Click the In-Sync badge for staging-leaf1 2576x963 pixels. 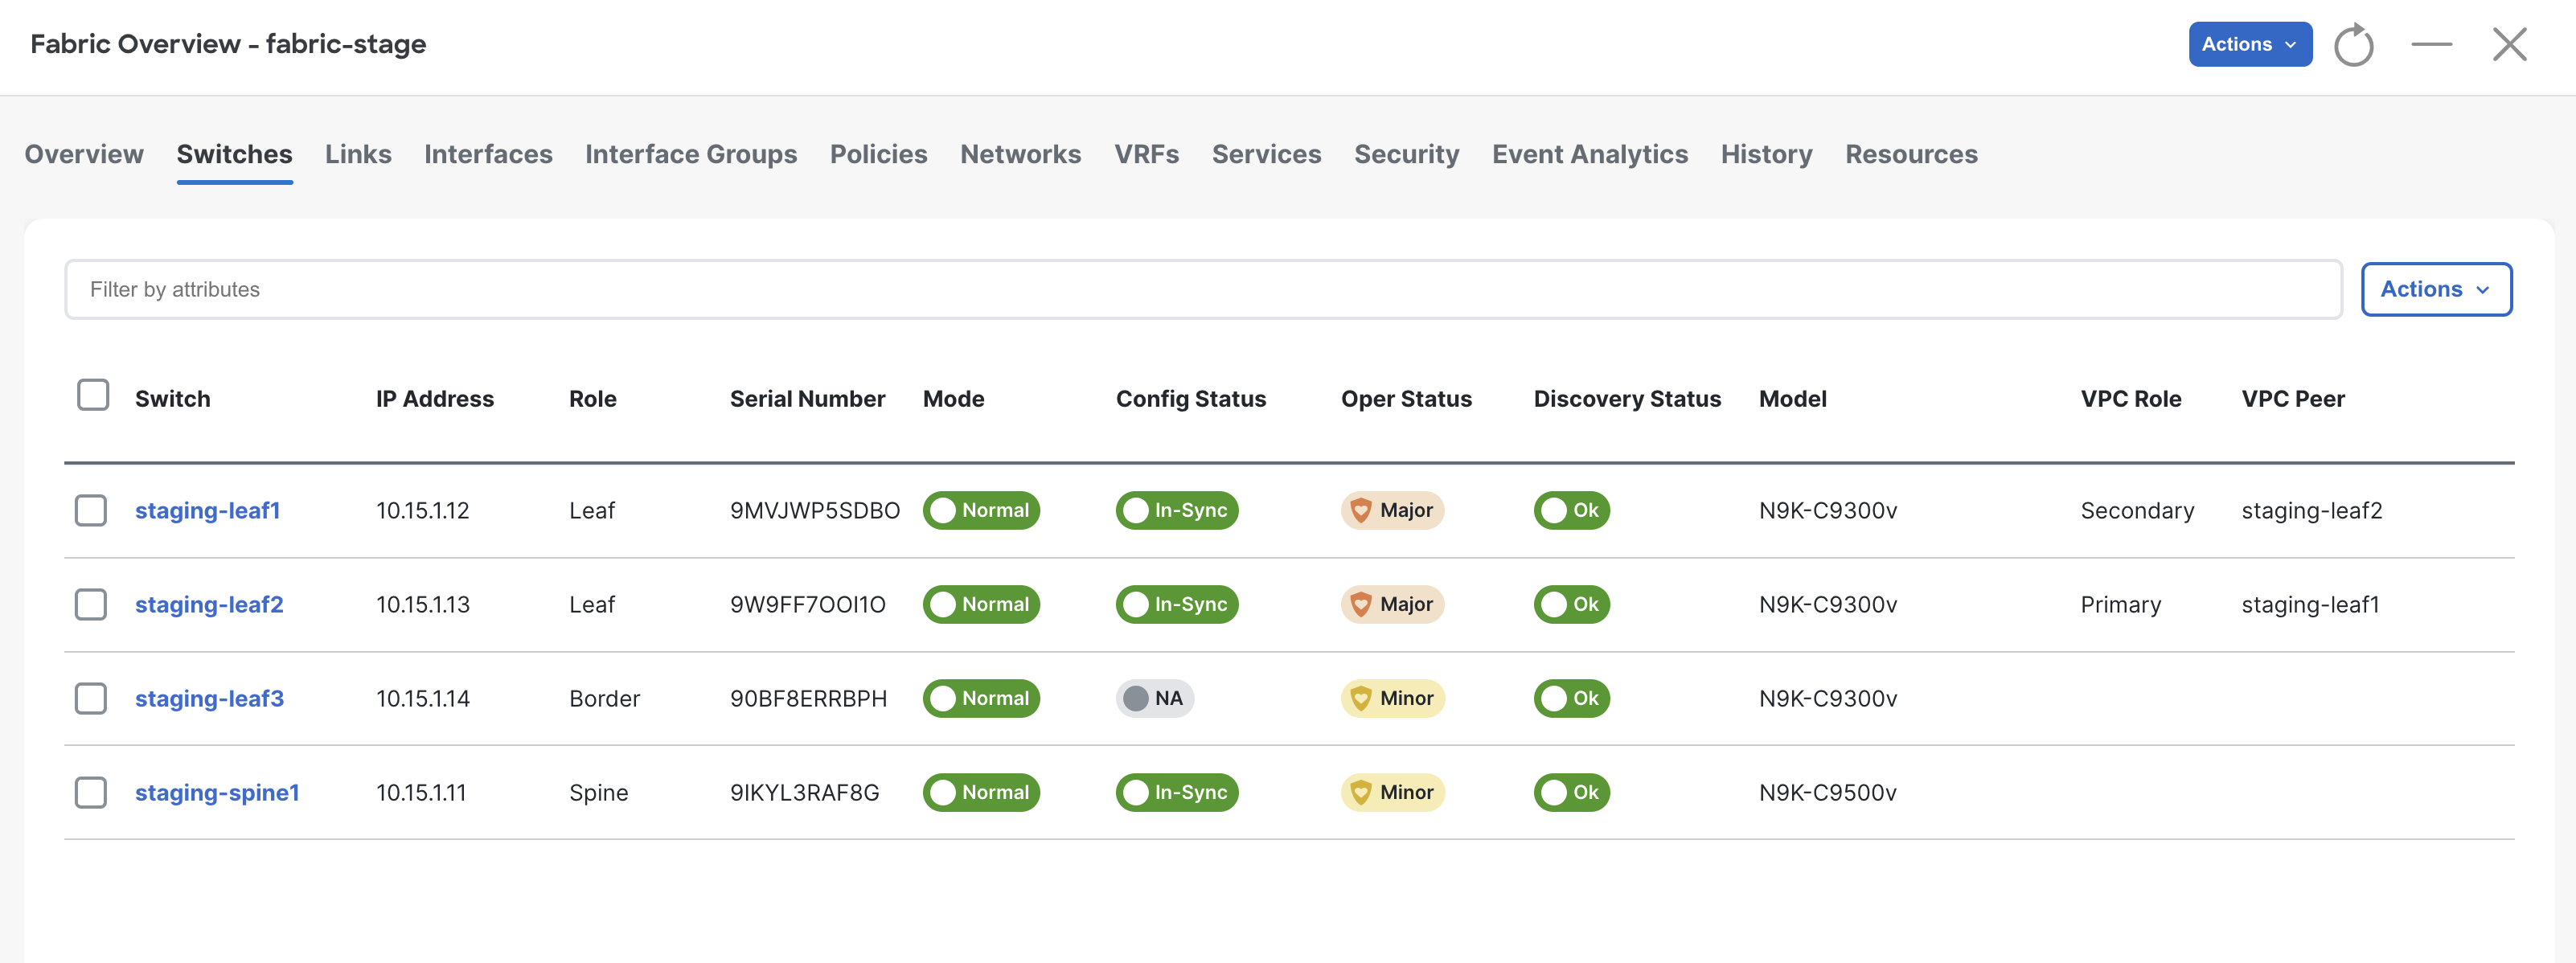[x=1177, y=511]
